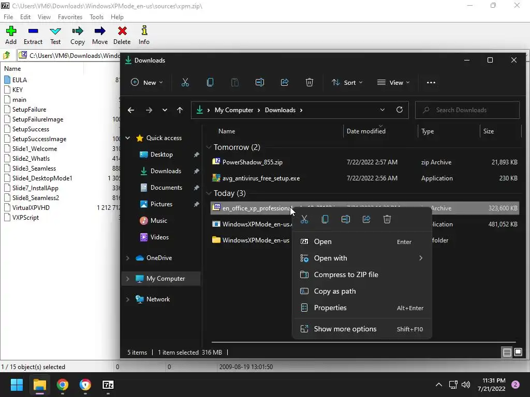
Task: Select Copy as path
Action: tap(362, 291)
